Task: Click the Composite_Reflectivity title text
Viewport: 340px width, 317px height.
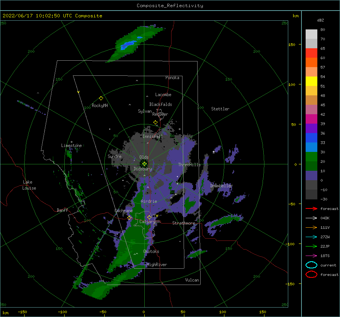Action: (x=170, y=6)
